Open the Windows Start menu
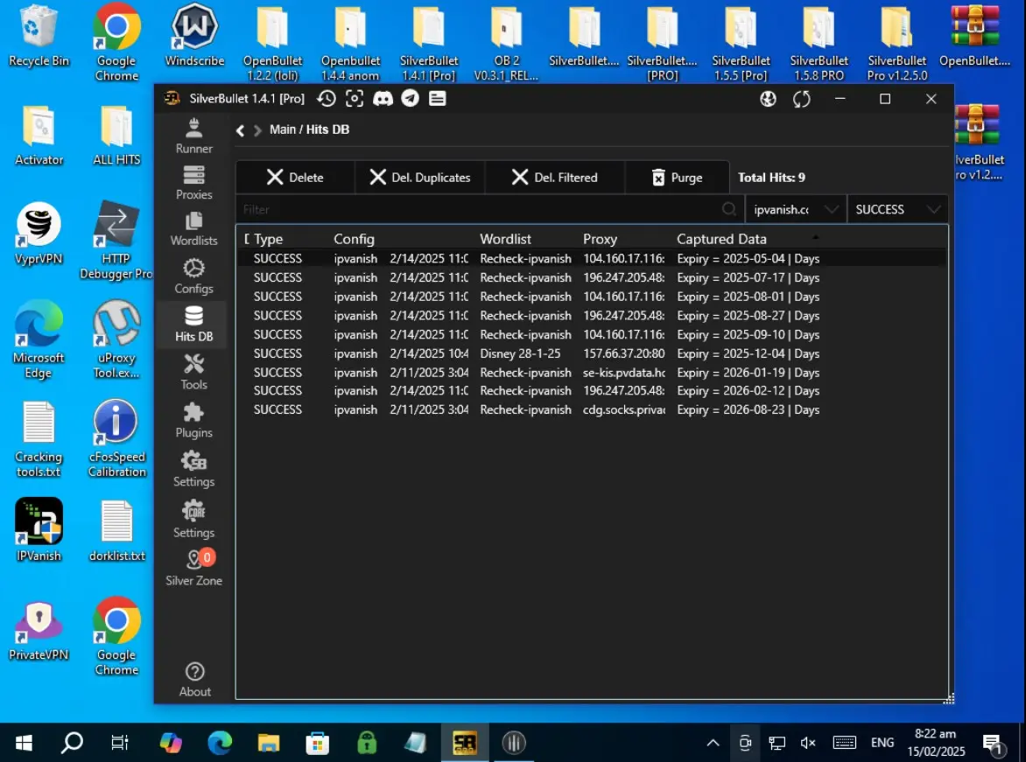Viewport: 1026px width, 762px height. (24, 743)
